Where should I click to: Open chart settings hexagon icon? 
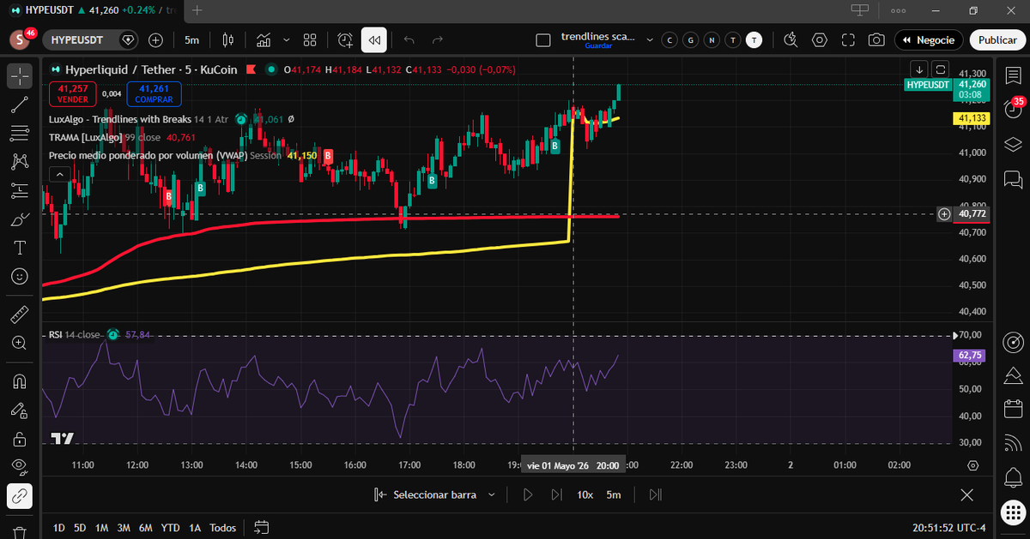(820, 39)
